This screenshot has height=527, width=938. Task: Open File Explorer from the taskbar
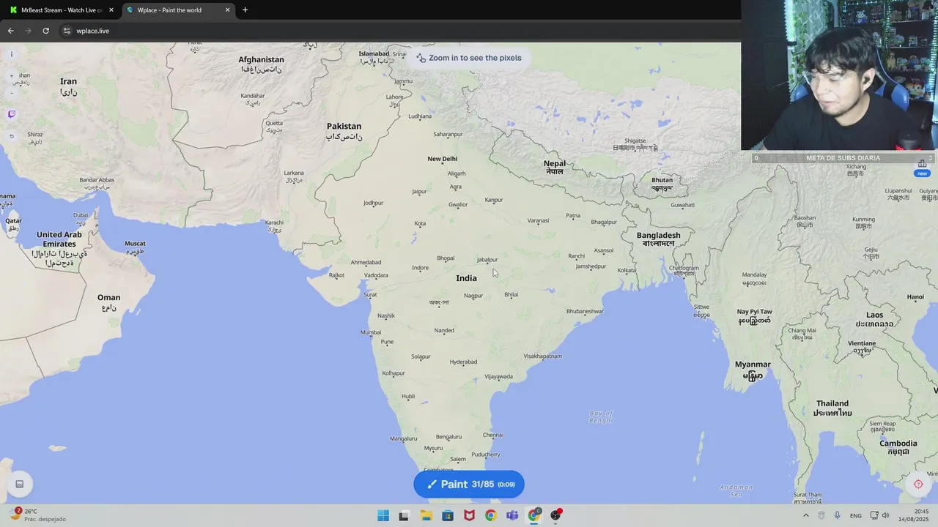(x=426, y=515)
